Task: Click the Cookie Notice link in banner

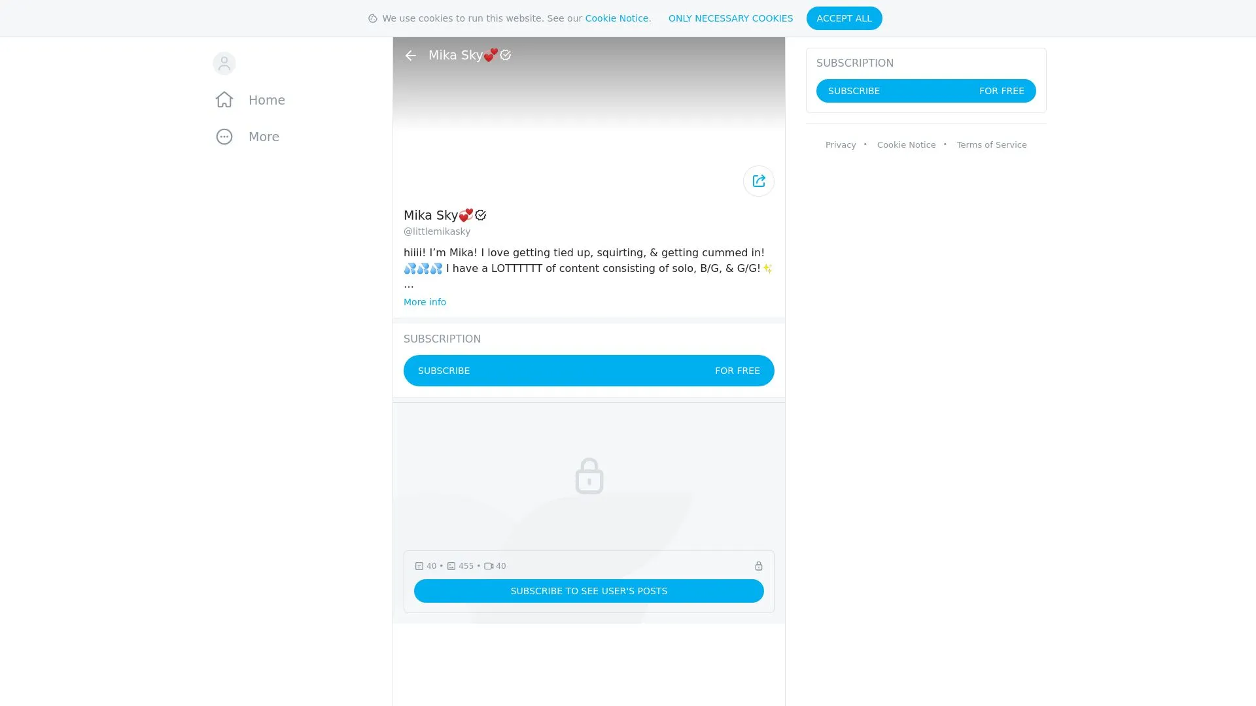Action: [x=617, y=18]
